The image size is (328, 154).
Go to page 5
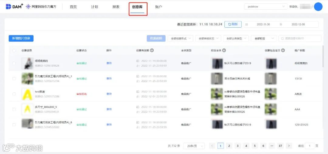pos(255,146)
